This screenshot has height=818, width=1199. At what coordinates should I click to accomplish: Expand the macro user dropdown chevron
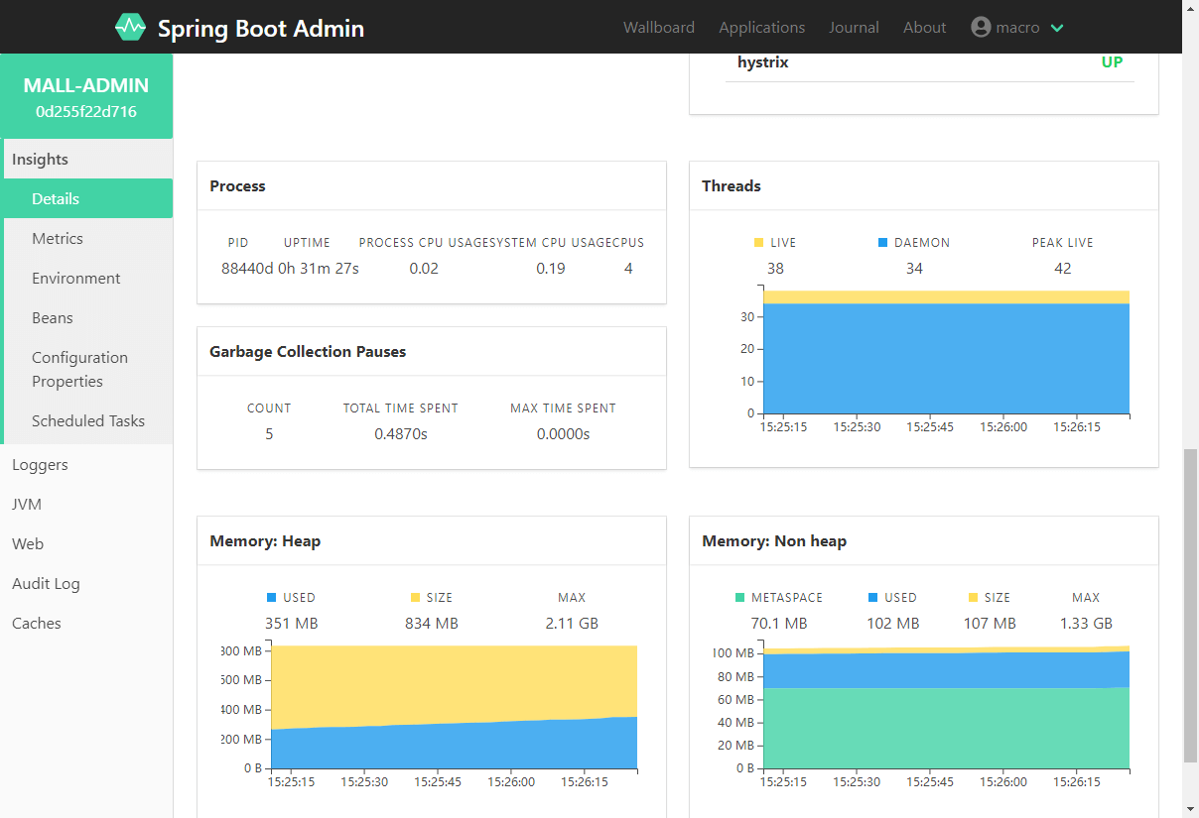click(x=1057, y=28)
